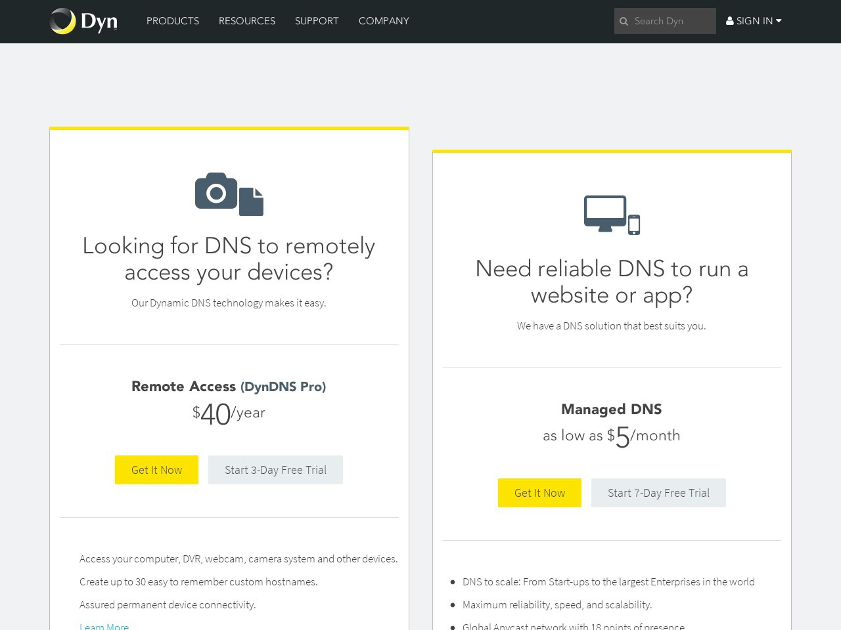Click 'Our Dynamic DNS technology makes it easy.'

229,303
